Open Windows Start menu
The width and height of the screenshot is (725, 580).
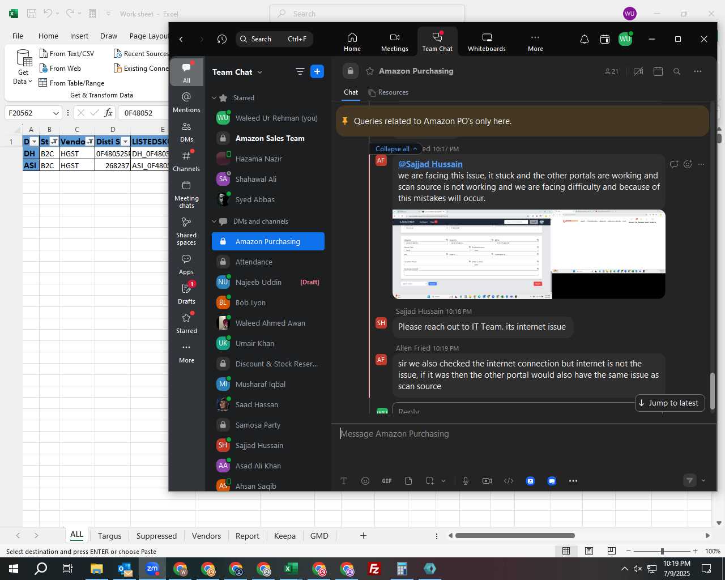(14, 569)
